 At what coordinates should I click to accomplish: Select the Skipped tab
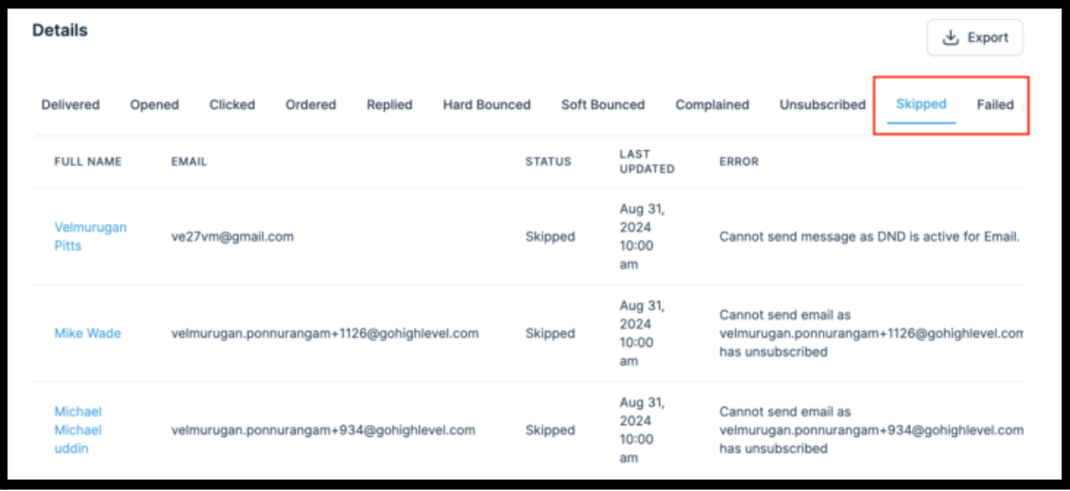pyautogui.click(x=921, y=104)
